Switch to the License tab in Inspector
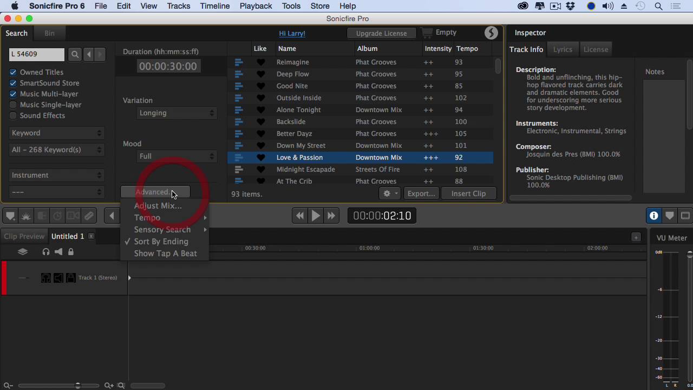 pyautogui.click(x=596, y=49)
